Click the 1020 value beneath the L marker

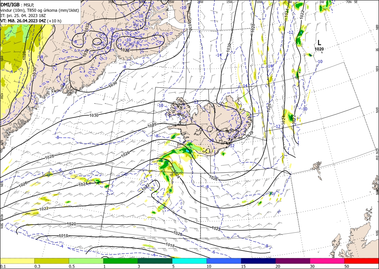(319, 49)
